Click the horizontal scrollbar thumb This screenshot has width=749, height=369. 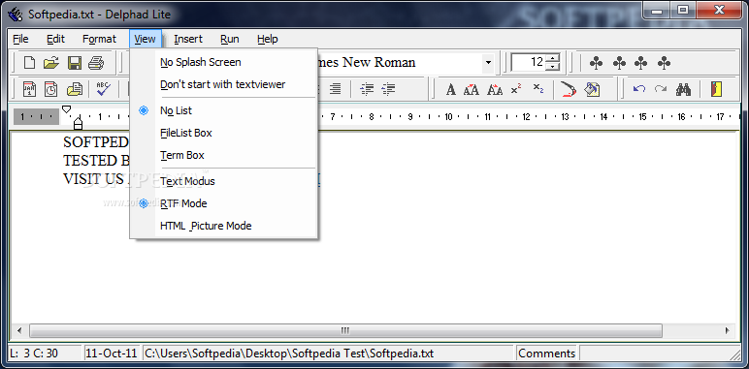(x=345, y=330)
